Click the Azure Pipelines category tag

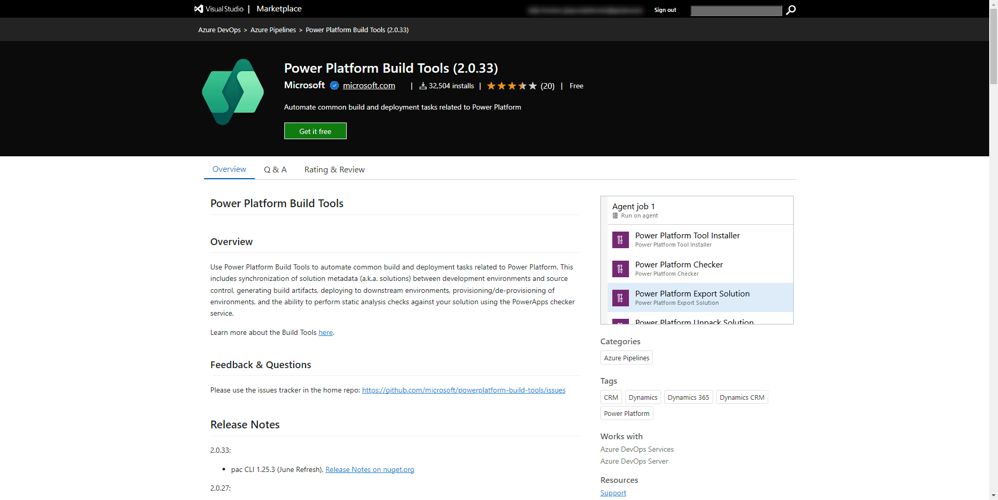(x=626, y=358)
